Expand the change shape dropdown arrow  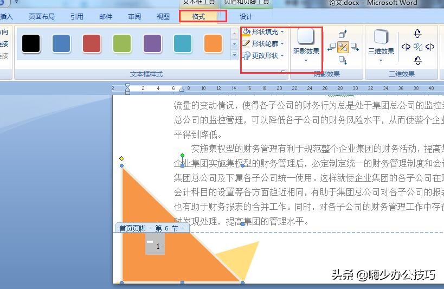[x=282, y=56]
